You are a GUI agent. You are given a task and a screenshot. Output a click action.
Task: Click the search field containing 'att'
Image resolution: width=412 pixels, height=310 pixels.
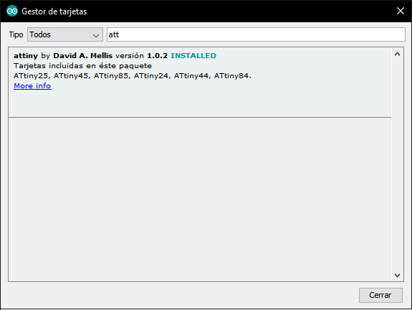point(256,34)
